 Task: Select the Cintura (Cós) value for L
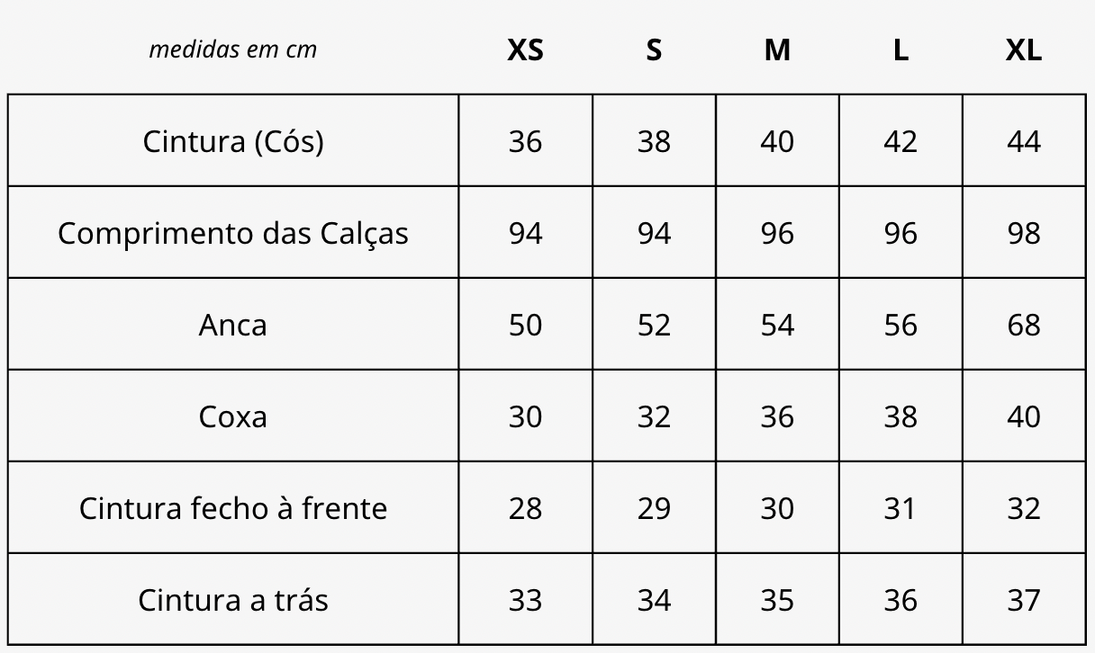click(900, 141)
